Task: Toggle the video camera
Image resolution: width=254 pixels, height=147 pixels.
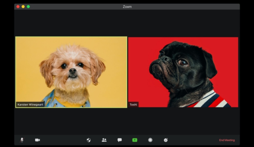Action: [37, 140]
